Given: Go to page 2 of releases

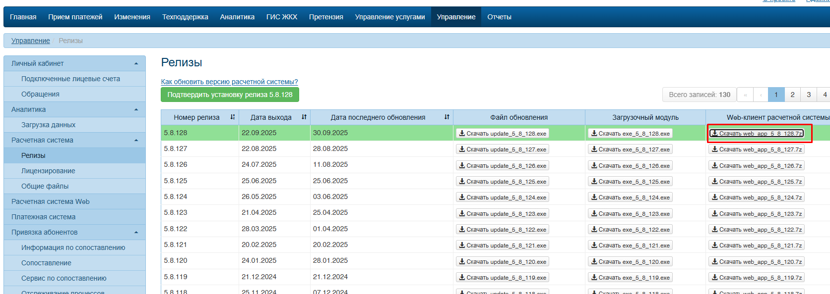Looking at the screenshot, I should 792,95.
